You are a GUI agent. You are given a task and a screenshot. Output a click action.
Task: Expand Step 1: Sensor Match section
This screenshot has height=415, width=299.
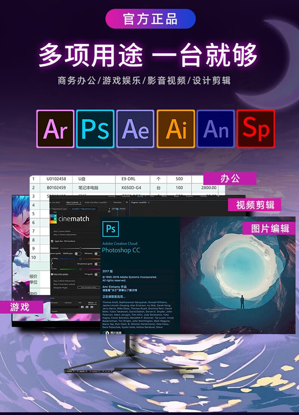(62, 231)
